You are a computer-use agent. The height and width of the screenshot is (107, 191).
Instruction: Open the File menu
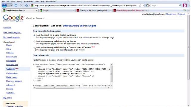3,1
